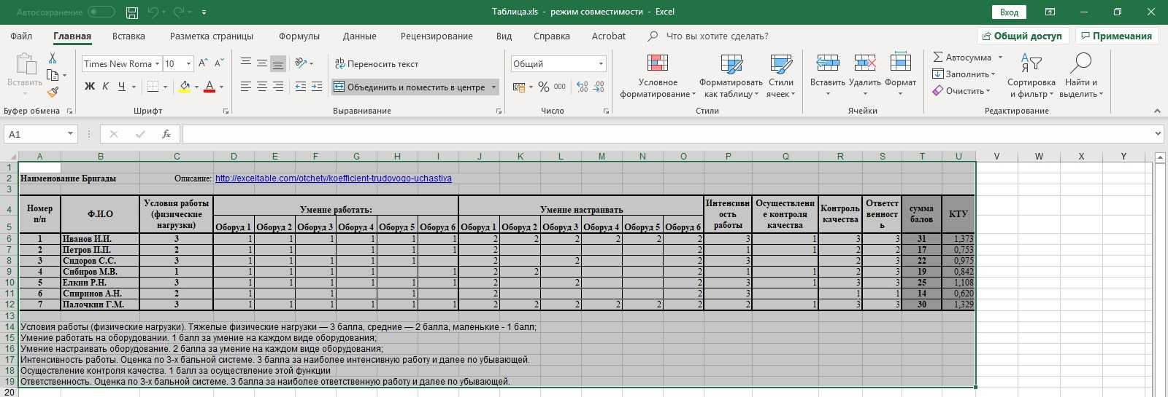1168x397 pixels.
Task: Expand the formula bar chevron
Action: pos(1158,134)
